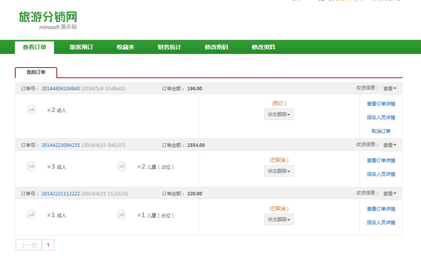This screenshot has height=259, width=421.
Task: Open 状态跟踪 dropdown for the 2354.00 order
Action: pyautogui.click(x=279, y=171)
